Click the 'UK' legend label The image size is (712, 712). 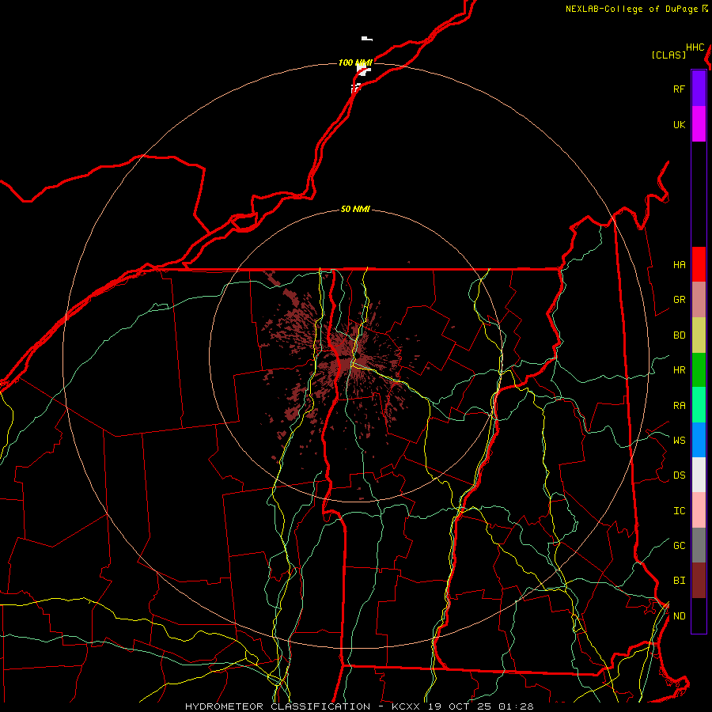pyautogui.click(x=679, y=124)
